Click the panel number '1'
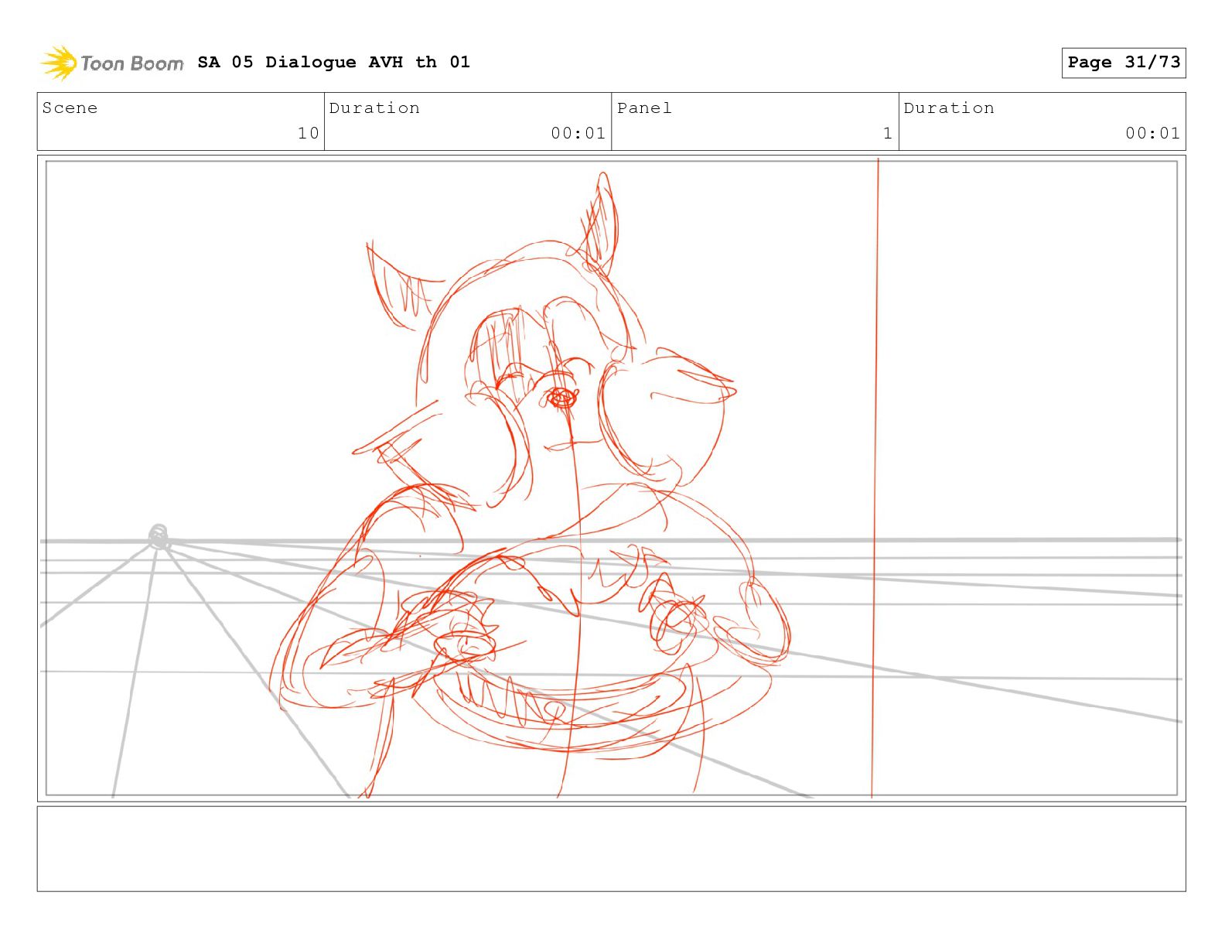Image resolution: width=1225 pixels, height=947 pixels. (x=888, y=133)
